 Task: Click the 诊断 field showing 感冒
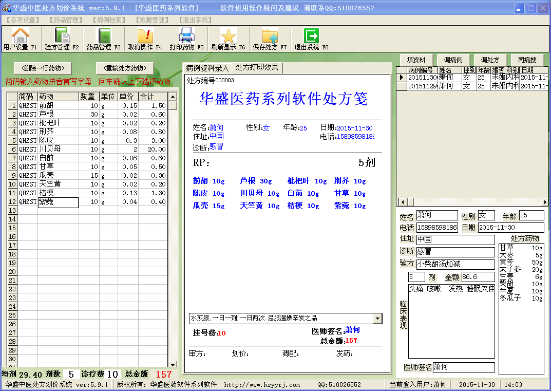pyautogui.click(x=455, y=252)
